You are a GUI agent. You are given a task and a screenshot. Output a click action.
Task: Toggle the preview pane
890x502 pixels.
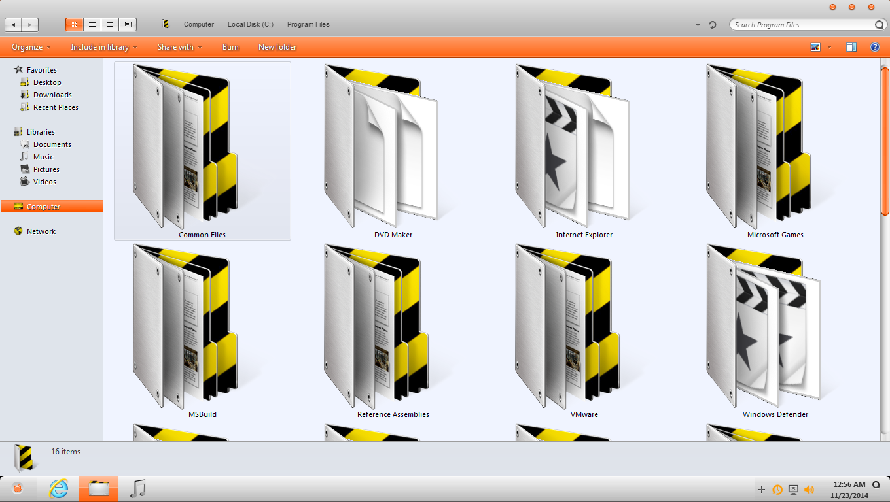[851, 47]
